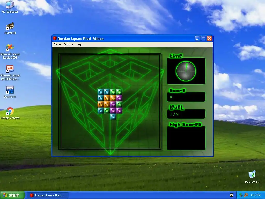
Task: Open the Game menu
Action: coord(57,44)
